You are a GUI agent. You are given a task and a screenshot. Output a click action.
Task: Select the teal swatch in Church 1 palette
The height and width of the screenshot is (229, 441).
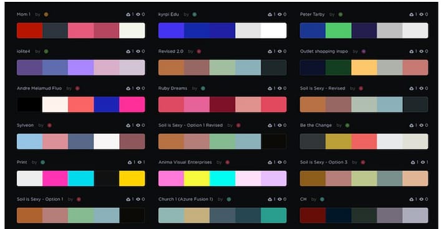pos(274,215)
